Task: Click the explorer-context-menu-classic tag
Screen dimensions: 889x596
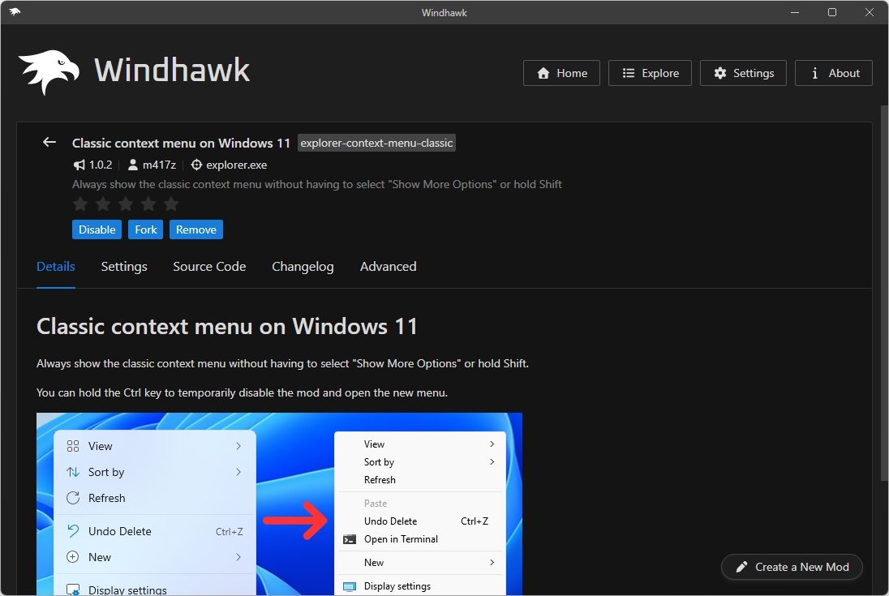Action: (x=376, y=143)
